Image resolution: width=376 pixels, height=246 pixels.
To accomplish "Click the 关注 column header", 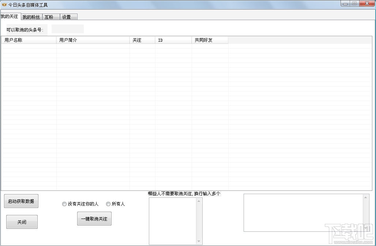I will (x=142, y=40).
